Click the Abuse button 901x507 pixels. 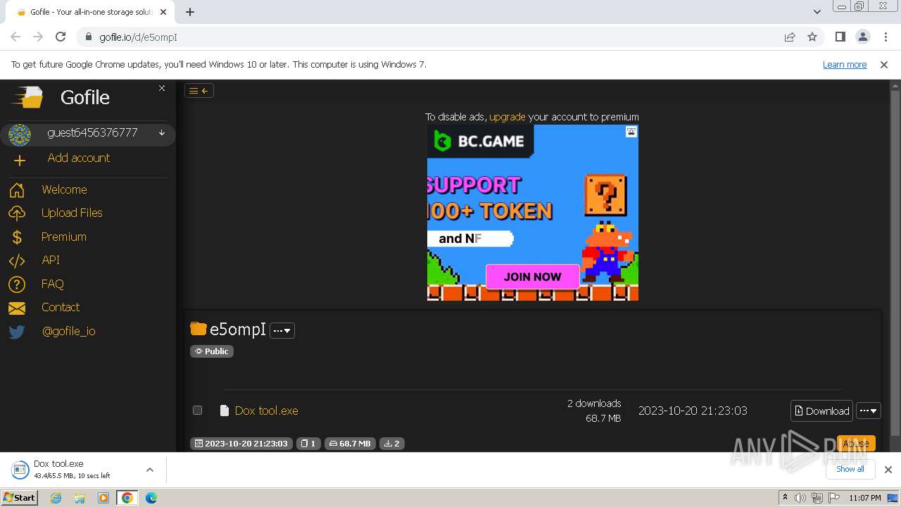point(856,443)
